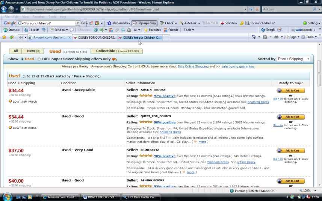Screen dimensions: 322x201
Task: Click QUEST_FOR_COMICS 98% positive rating link
Action: (x=165, y=122)
